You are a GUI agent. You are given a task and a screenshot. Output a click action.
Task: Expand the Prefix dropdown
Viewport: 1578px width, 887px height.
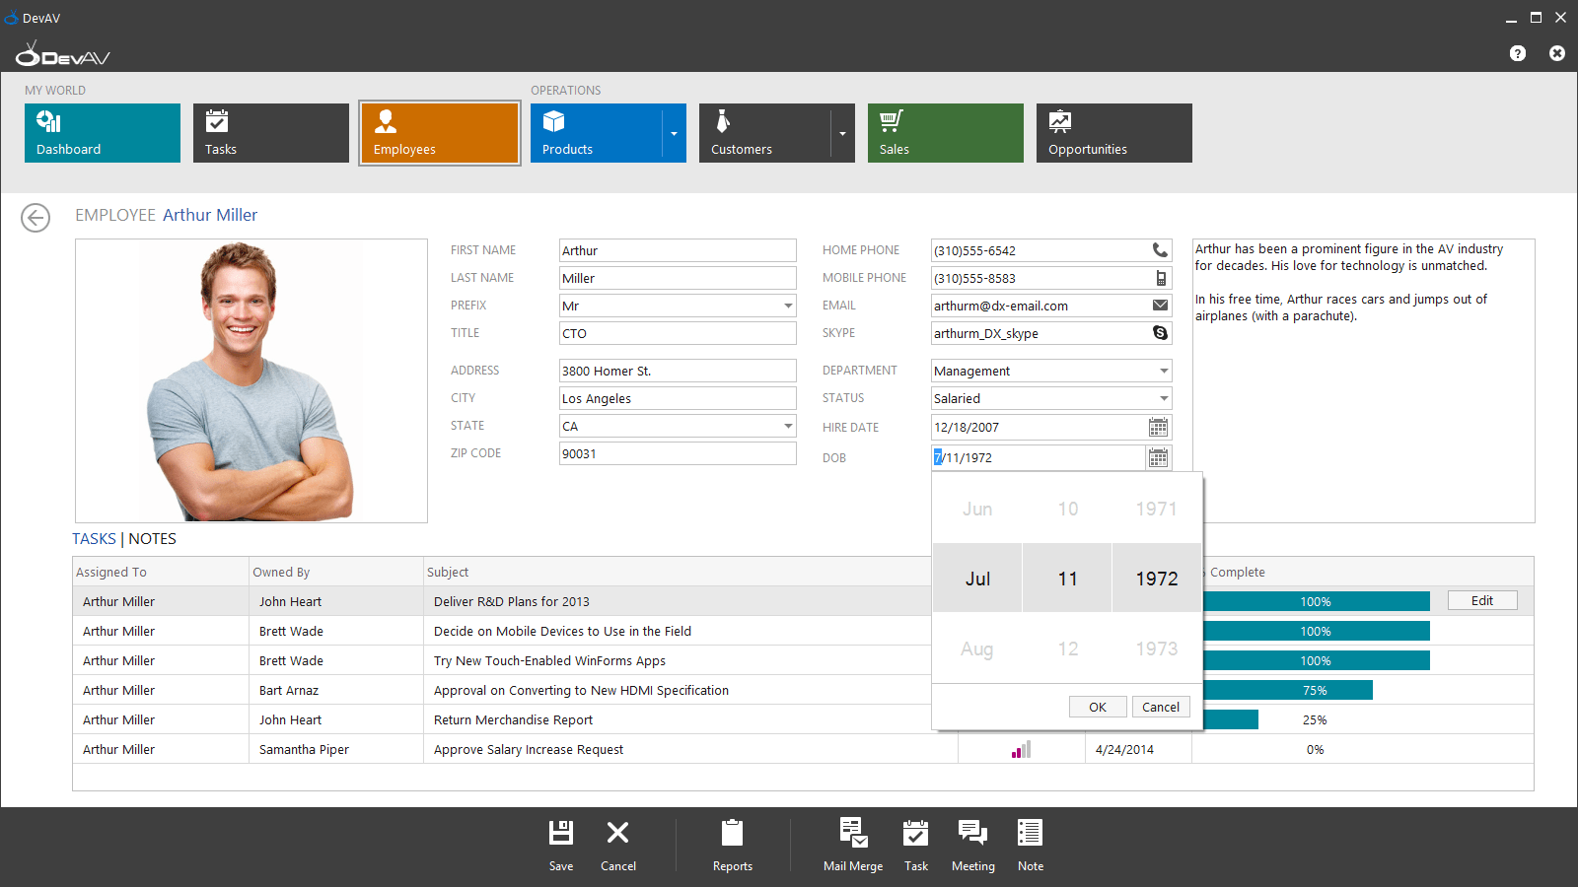787,306
